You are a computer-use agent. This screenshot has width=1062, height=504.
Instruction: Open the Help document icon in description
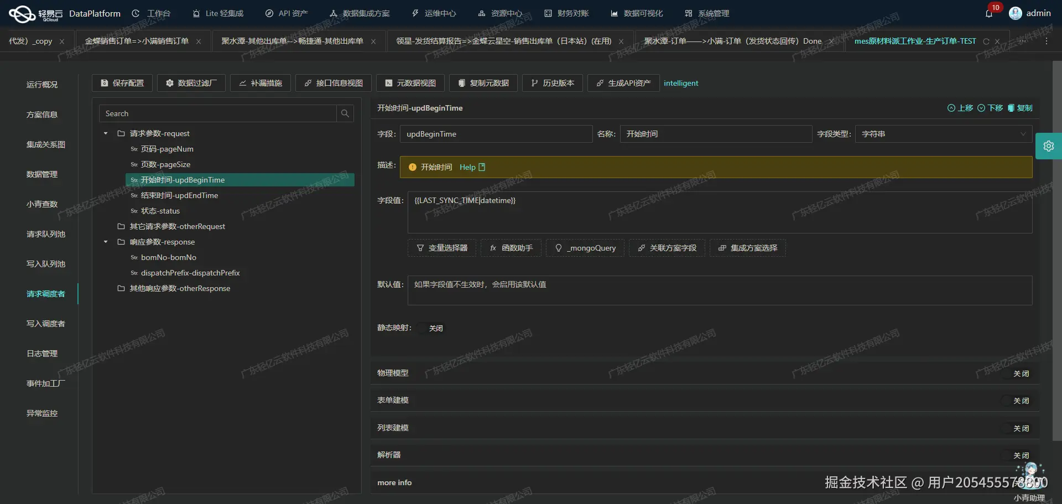[482, 167]
